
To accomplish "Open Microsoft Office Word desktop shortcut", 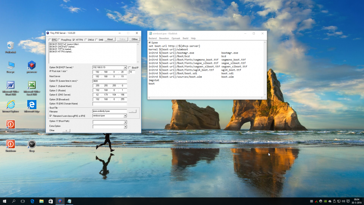I will [x=11, y=88].
